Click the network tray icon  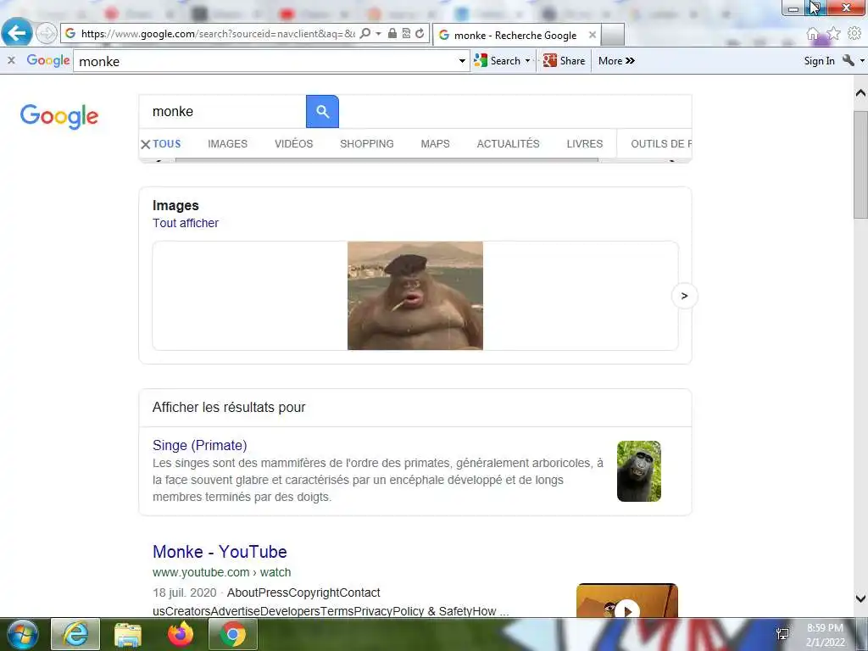(782, 634)
